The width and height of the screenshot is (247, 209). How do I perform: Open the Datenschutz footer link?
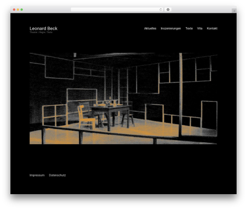click(x=57, y=175)
